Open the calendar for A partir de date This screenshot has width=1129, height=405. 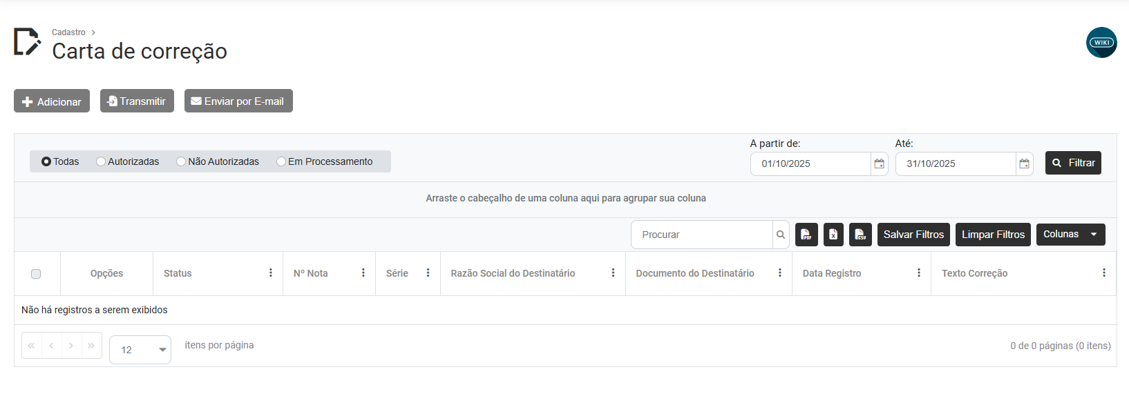[x=880, y=164]
